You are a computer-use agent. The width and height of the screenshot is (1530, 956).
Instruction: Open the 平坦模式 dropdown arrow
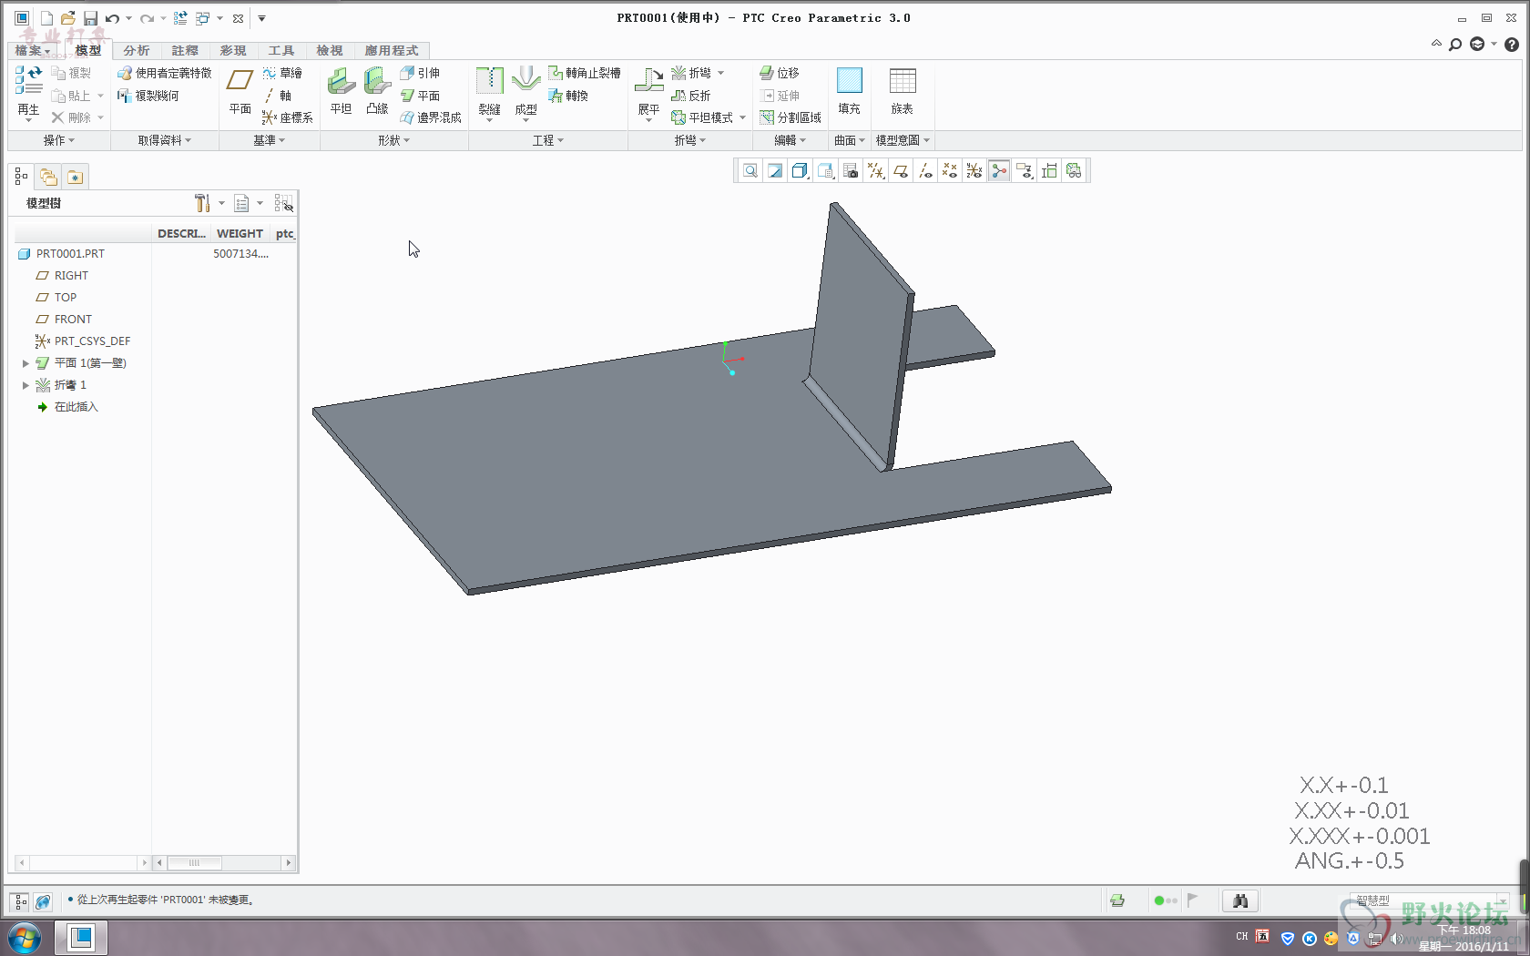click(x=743, y=117)
